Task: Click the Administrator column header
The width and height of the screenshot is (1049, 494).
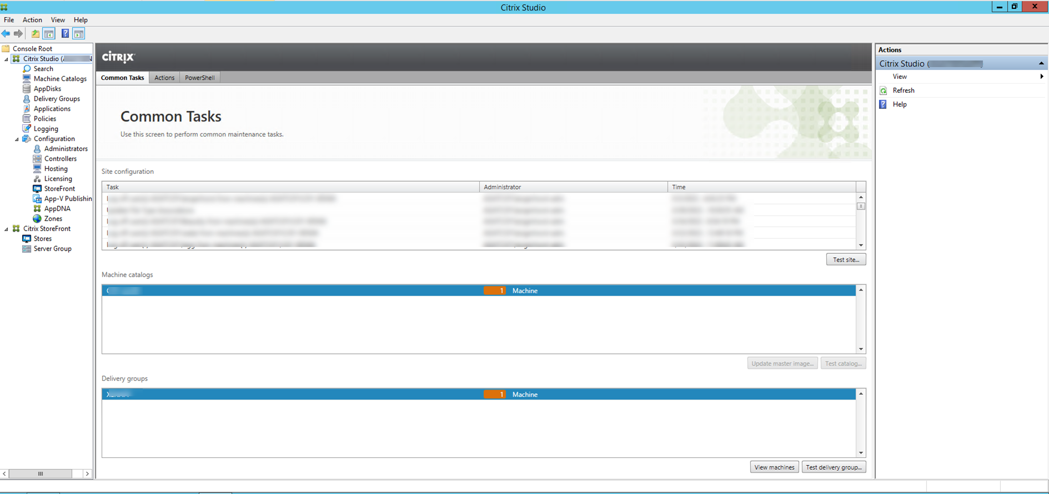Action: tap(574, 187)
